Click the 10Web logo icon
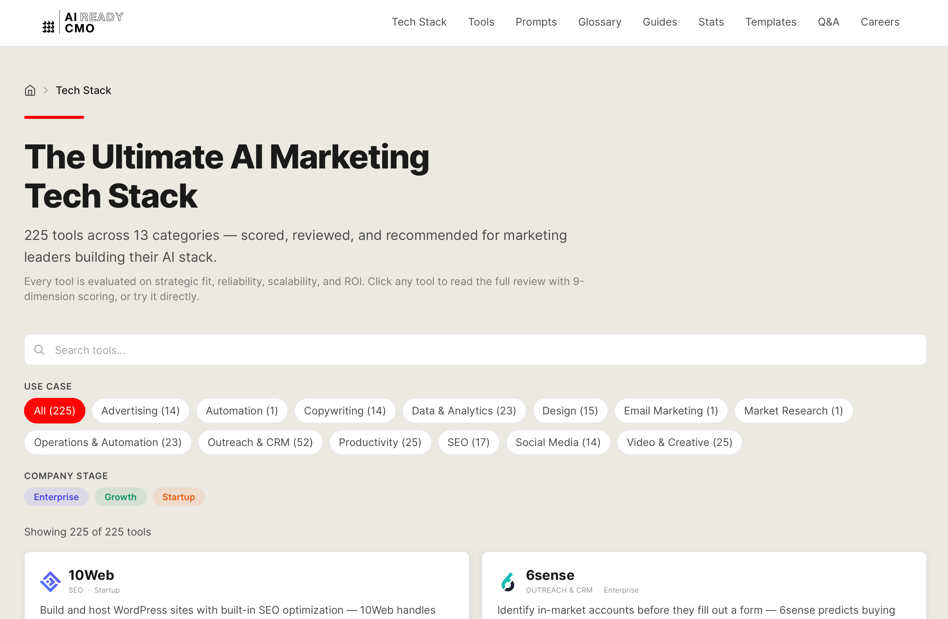This screenshot has width=948, height=619. pyautogui.click(x=50, y=581)
